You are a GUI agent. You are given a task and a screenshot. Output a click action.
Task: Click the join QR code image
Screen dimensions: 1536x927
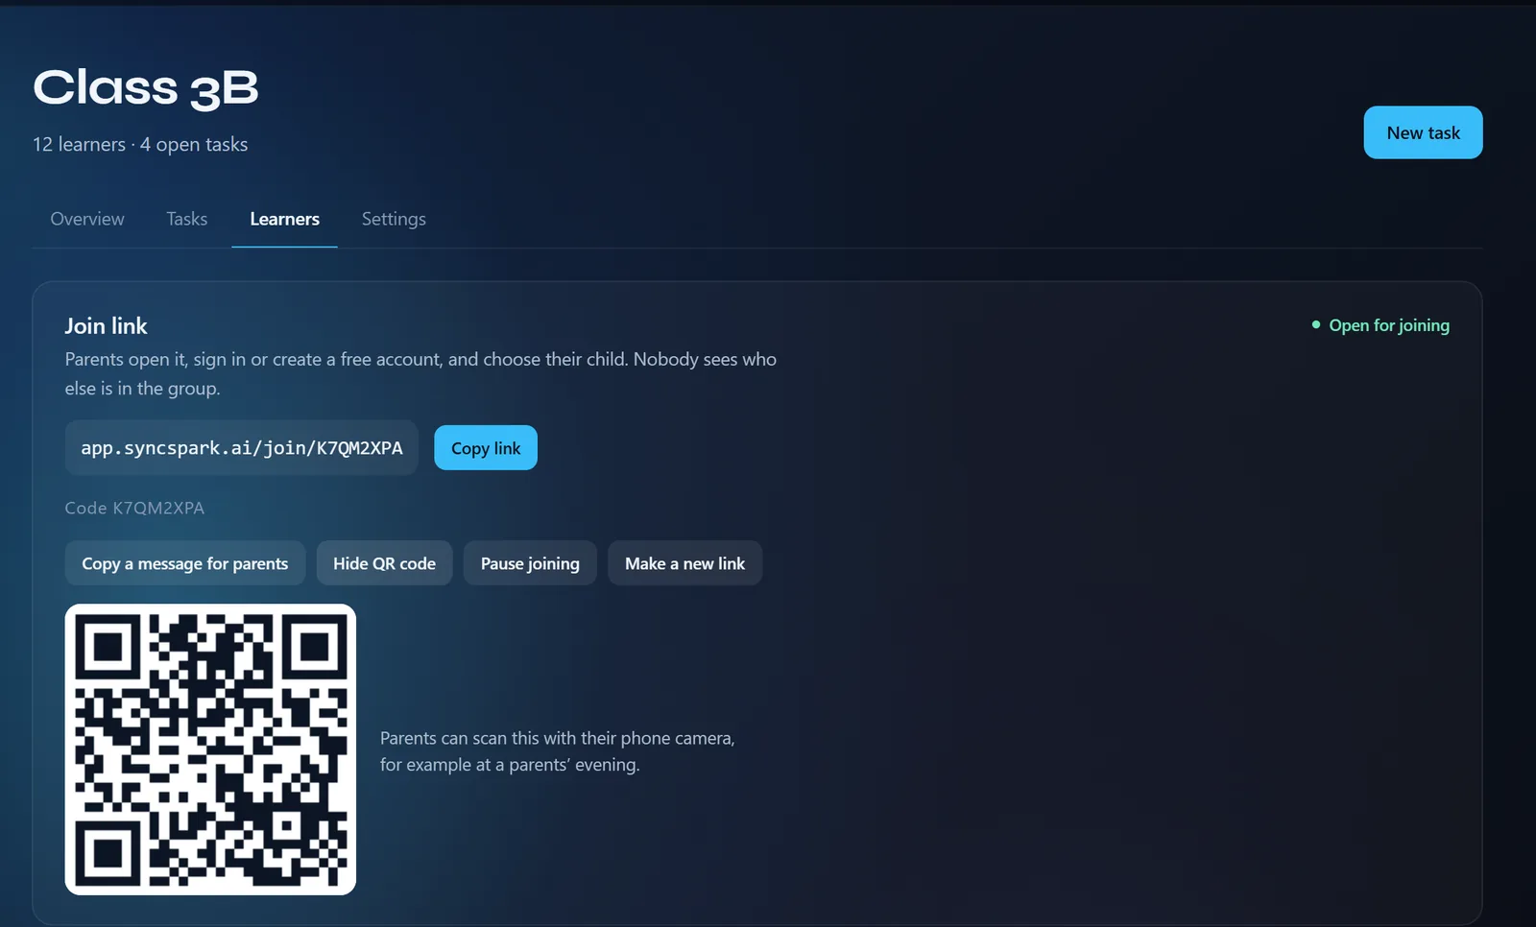(x=210, y=749)
